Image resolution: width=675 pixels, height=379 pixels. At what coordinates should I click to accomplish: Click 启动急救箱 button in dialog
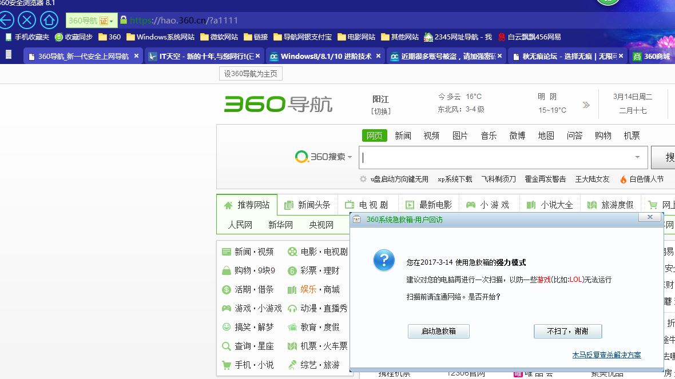[438, 331]
